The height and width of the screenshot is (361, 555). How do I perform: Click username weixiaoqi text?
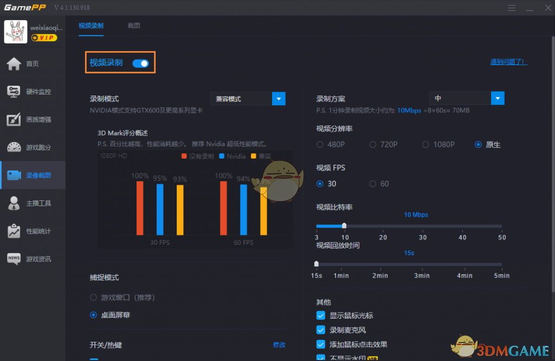click(47, 27)
